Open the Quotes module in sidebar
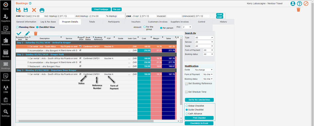 click(x=6, y=54)
